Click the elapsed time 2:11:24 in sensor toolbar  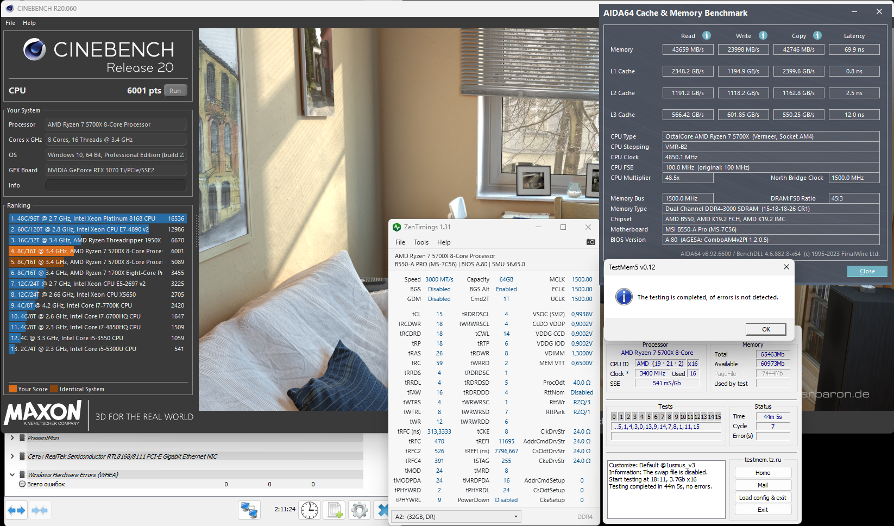(x=285, y=509)
